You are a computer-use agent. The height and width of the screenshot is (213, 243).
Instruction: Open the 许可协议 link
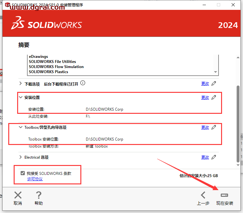[x=35, y=179]
